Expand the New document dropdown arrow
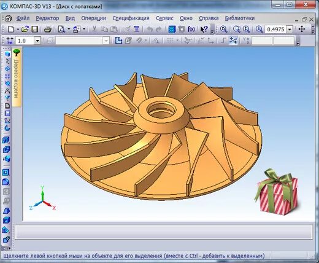Screen dimensions: 319x263 tap(18, 29)
